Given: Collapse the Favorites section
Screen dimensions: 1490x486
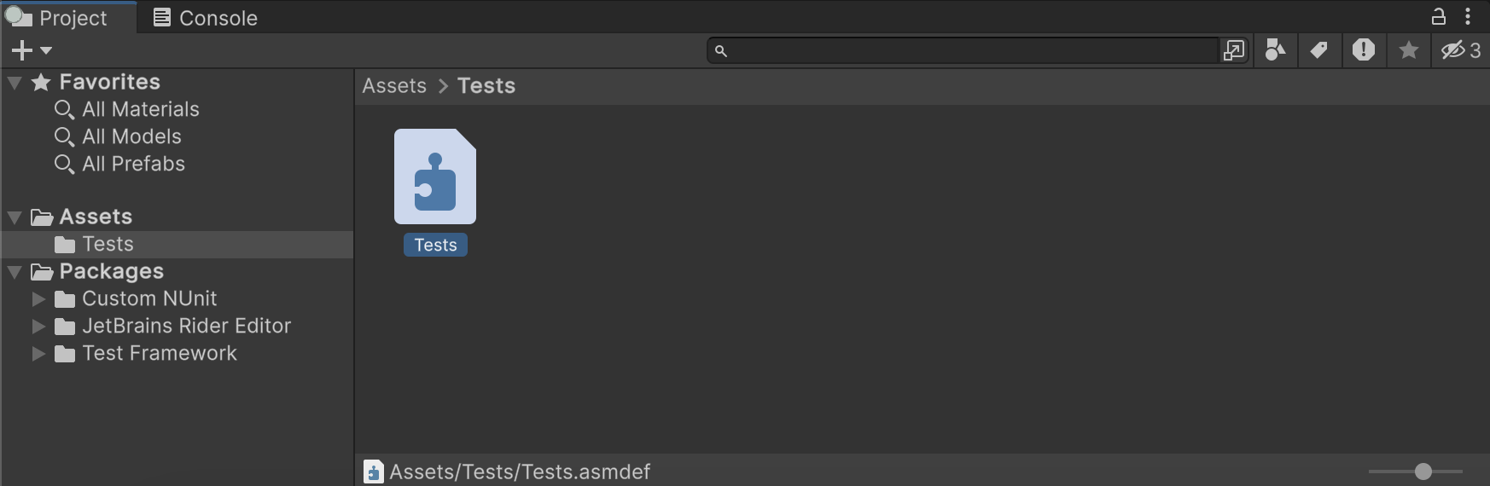Looking at the screenshot, I should pyautogui.click(x=15, y=83).
